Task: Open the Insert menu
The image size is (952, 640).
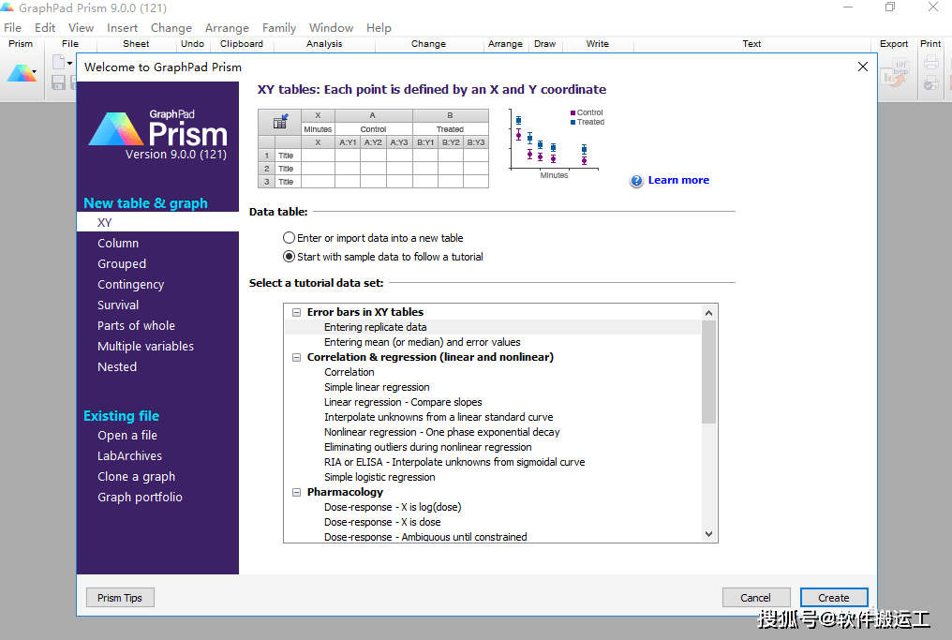Action: click(x=122, y=28)
